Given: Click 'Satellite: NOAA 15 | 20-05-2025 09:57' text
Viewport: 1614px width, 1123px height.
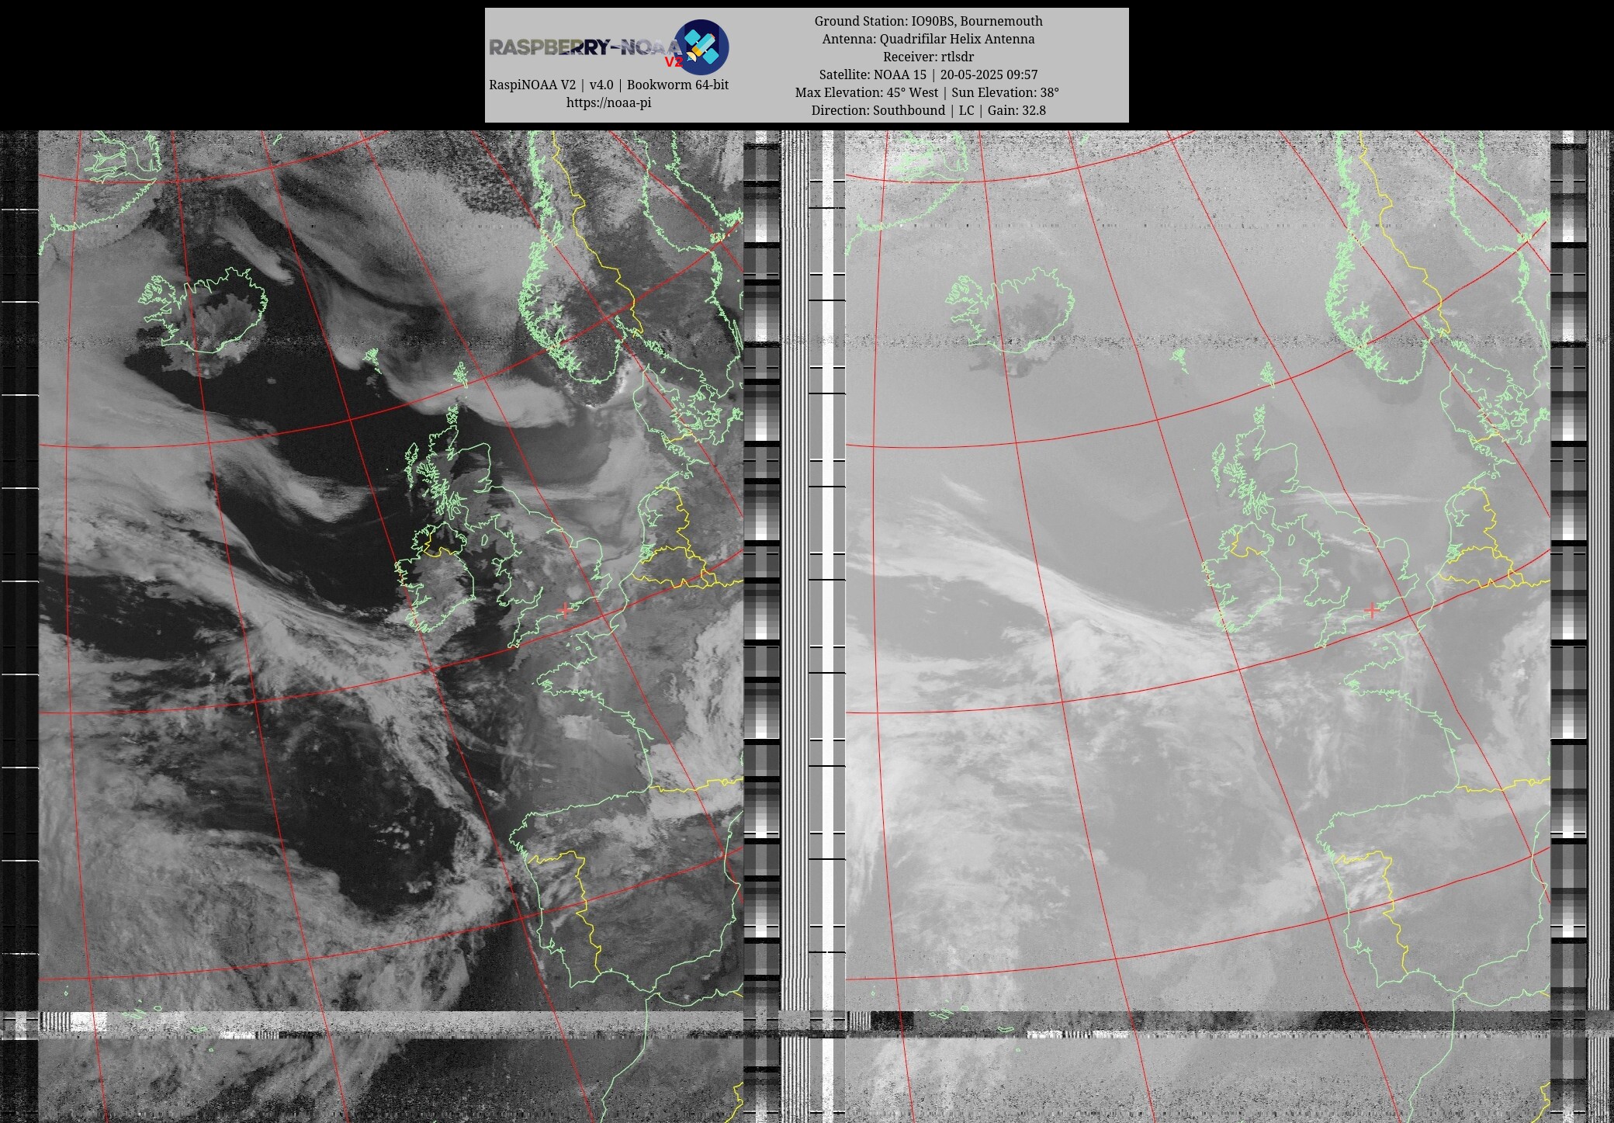Looking at the screenshot, I should point(928,75).
